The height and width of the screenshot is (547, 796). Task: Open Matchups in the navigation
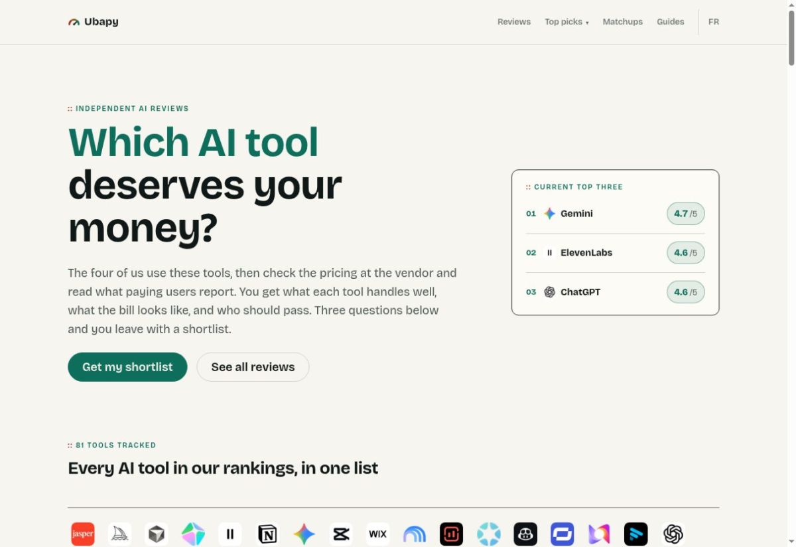[x=622, y=22]
